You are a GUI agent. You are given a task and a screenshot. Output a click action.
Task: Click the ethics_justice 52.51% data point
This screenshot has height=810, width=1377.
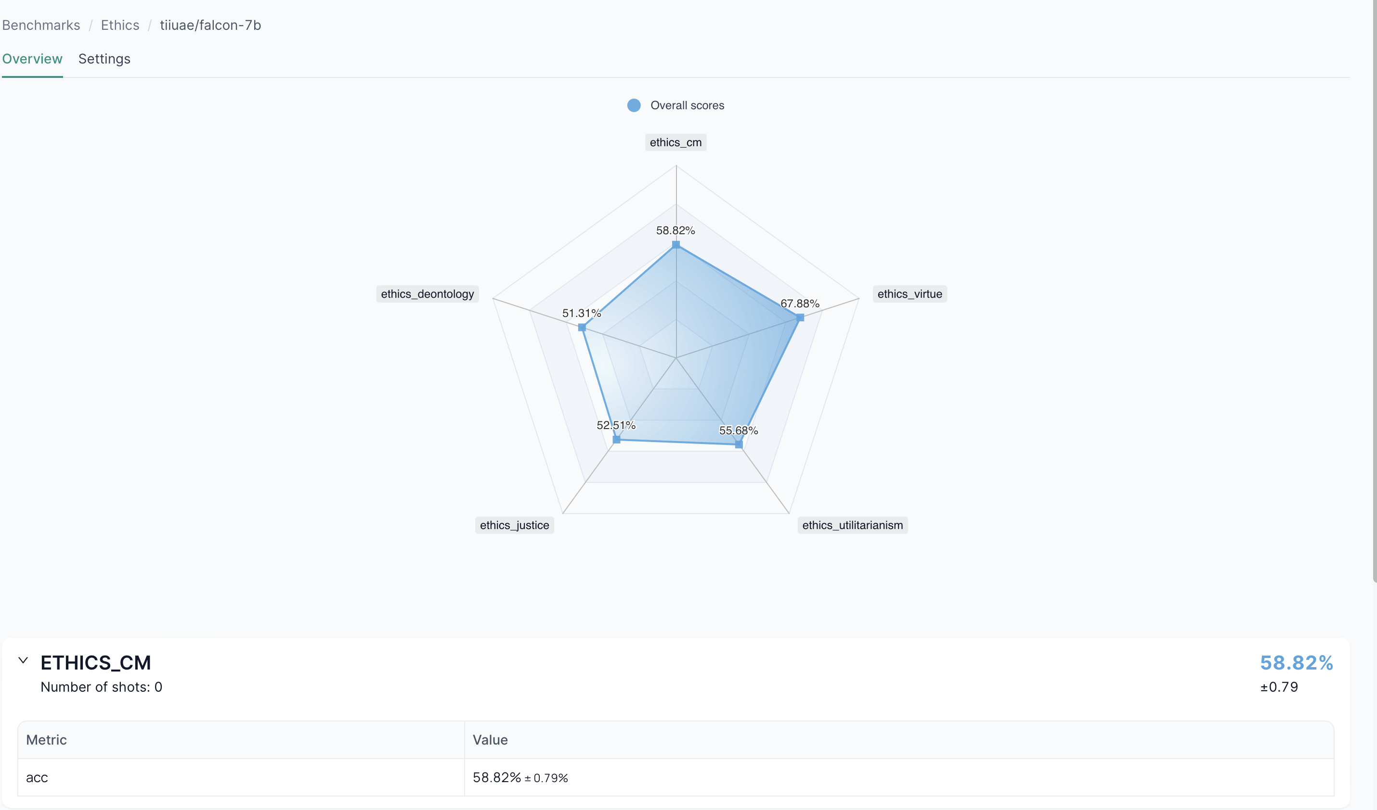pos(616,439)
